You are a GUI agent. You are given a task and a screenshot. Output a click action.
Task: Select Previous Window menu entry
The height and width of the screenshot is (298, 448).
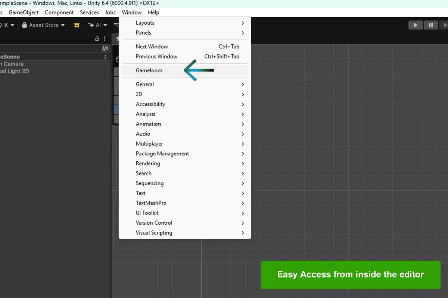[x=185, y=57]
